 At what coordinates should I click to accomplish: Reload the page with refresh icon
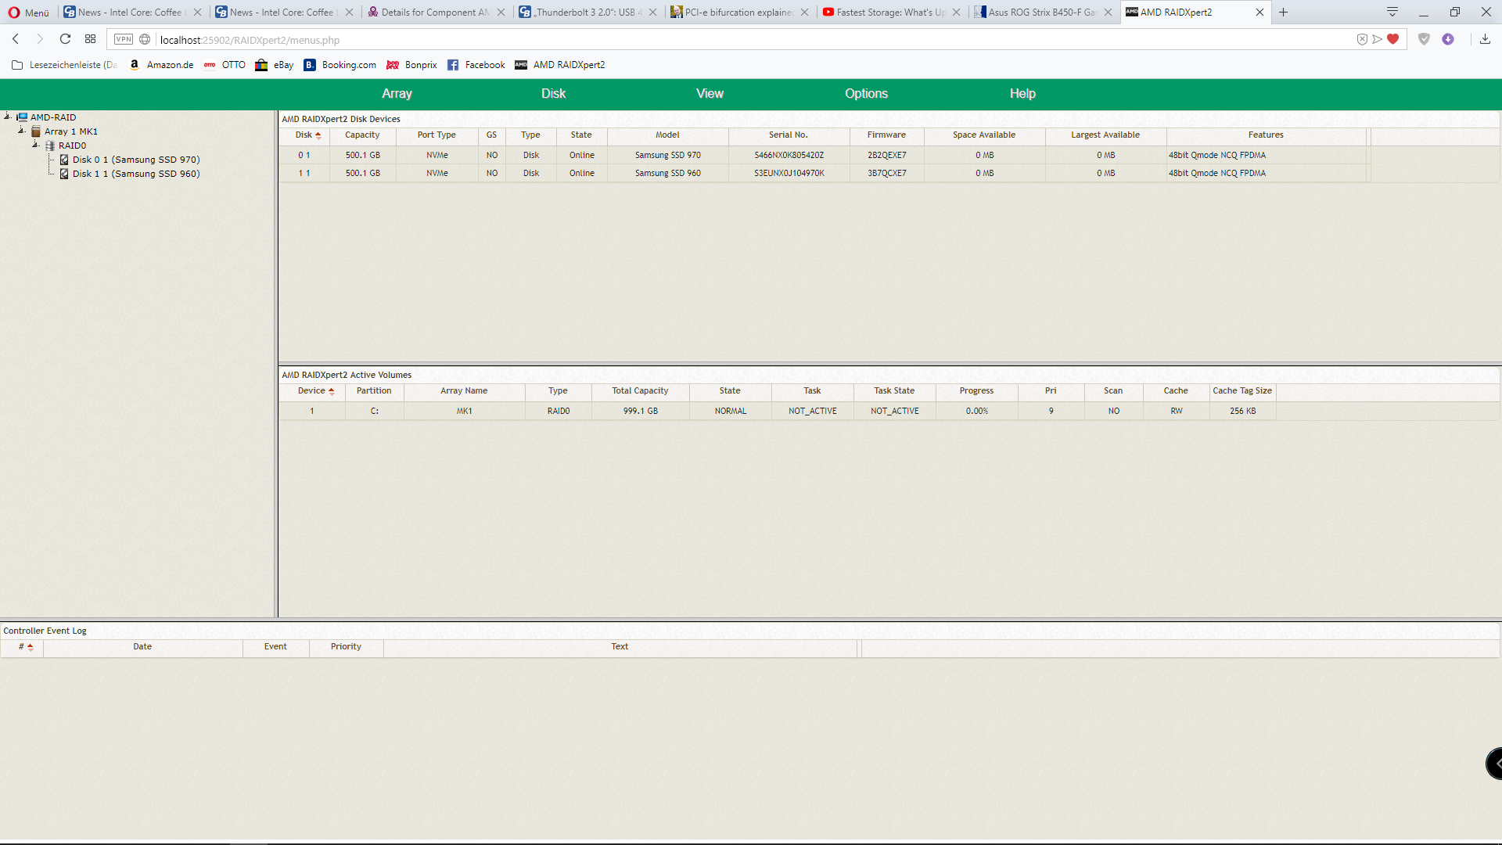(66, 39)
